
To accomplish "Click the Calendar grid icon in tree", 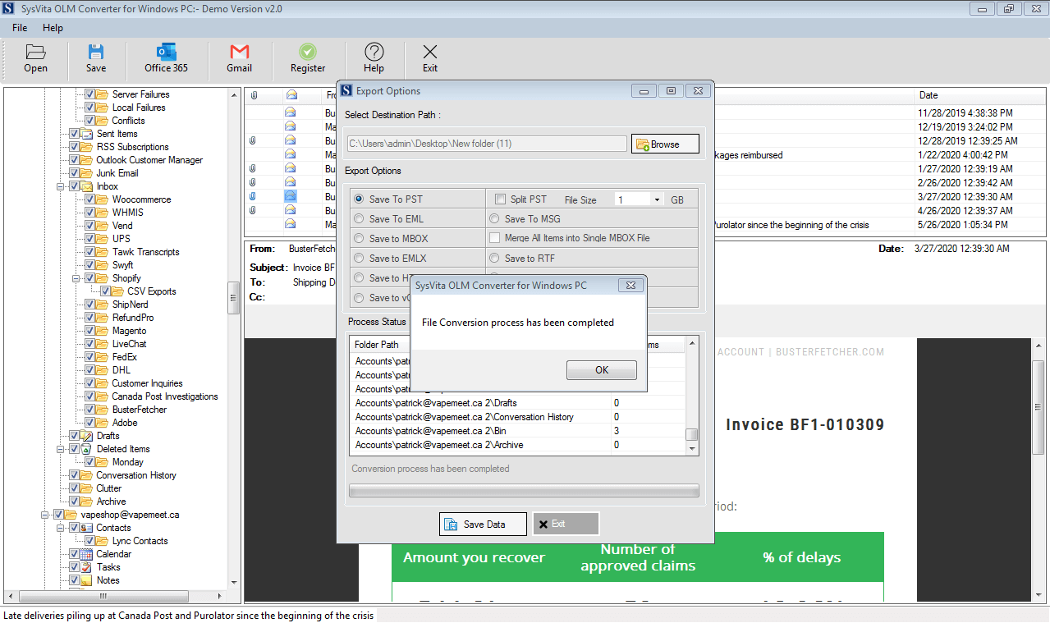I will (x=87, y=554).
